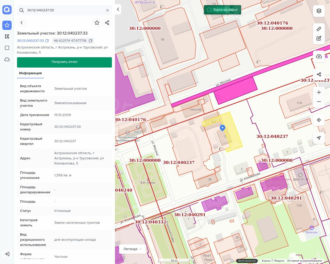The width and height of the screenshot is (330, 264).
Task: Open the map layers panel
Action: click(319, 11)
